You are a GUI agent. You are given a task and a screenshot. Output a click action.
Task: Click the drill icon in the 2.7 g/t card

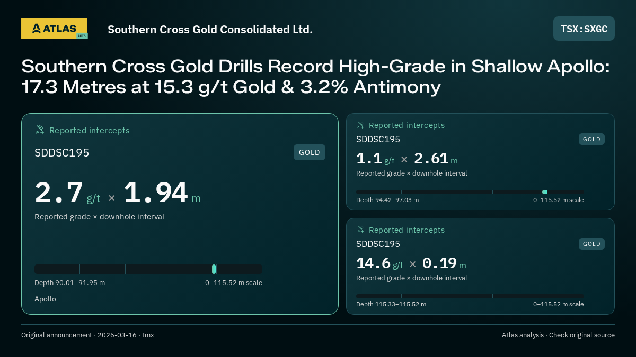tap(40, 130)
